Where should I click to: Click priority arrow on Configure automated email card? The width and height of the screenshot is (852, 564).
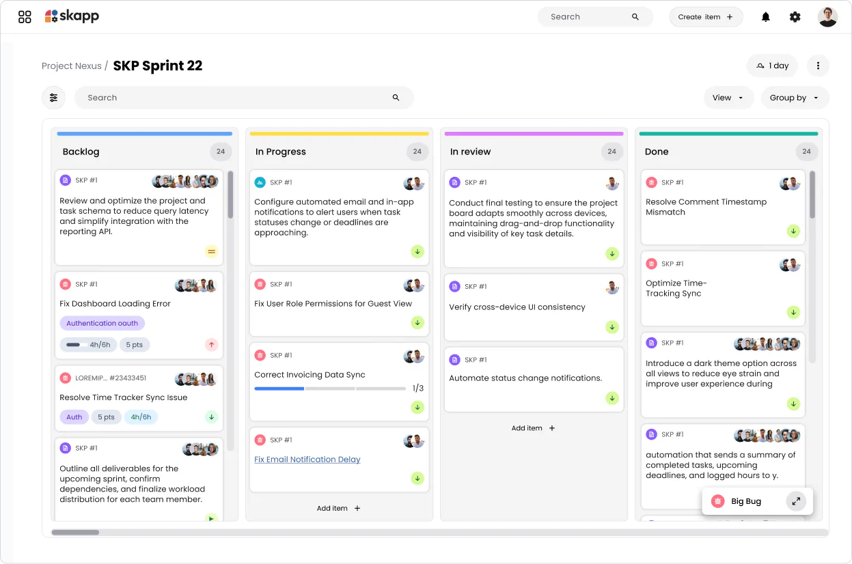pyautogui.click(x=417, y=252)
